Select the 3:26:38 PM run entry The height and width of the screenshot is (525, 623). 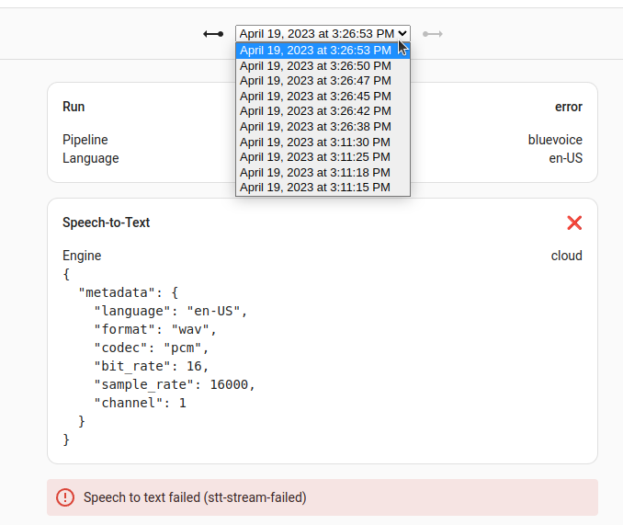click(315, 127)
